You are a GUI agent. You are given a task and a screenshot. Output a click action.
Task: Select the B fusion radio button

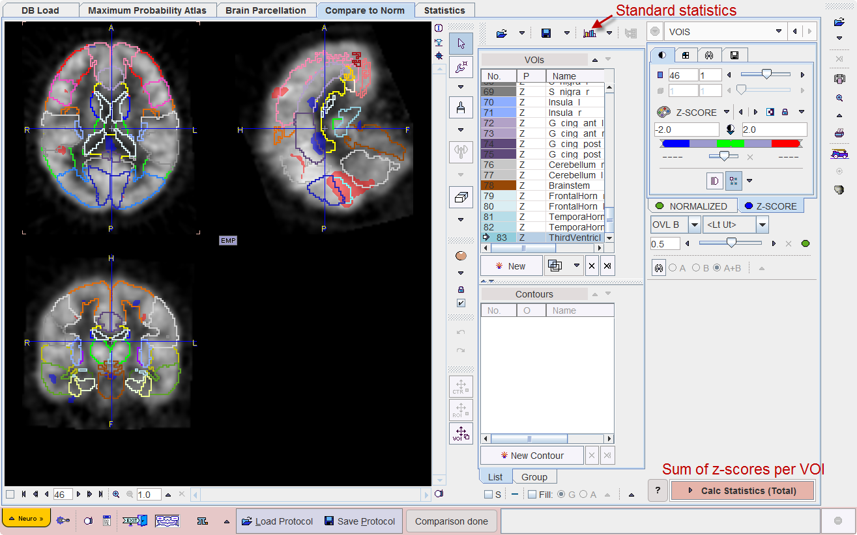click(x=695, y=267)
